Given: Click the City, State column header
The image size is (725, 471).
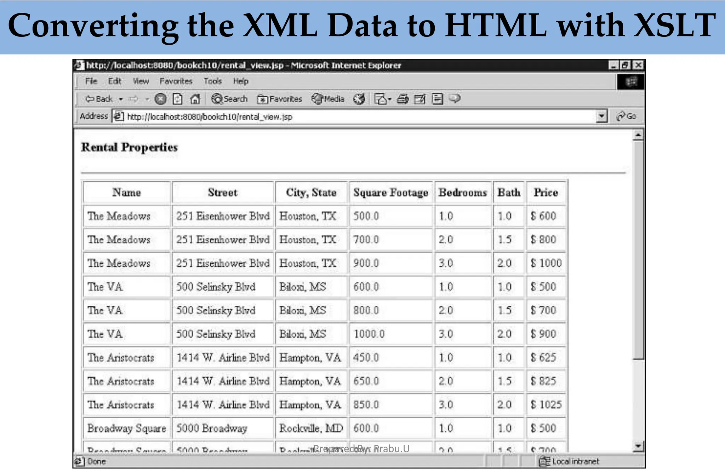Looking at the screenshot, I should (311, 193).
